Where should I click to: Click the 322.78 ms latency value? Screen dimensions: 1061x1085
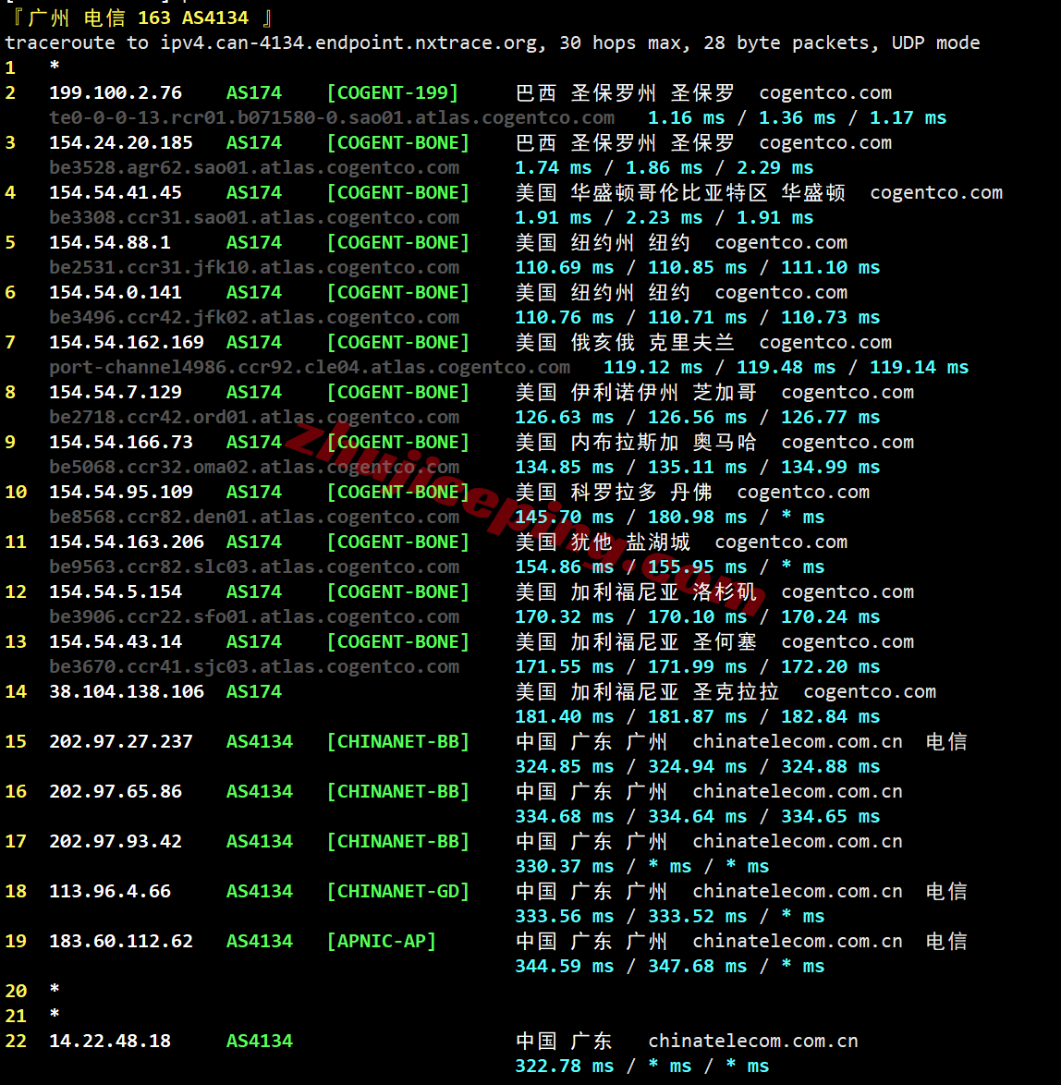(x=564, y=1066)
